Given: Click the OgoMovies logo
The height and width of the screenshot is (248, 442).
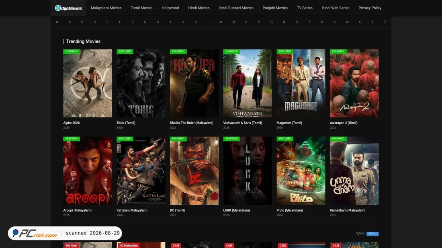Looking at the screenshot, I should click(68, 8).
